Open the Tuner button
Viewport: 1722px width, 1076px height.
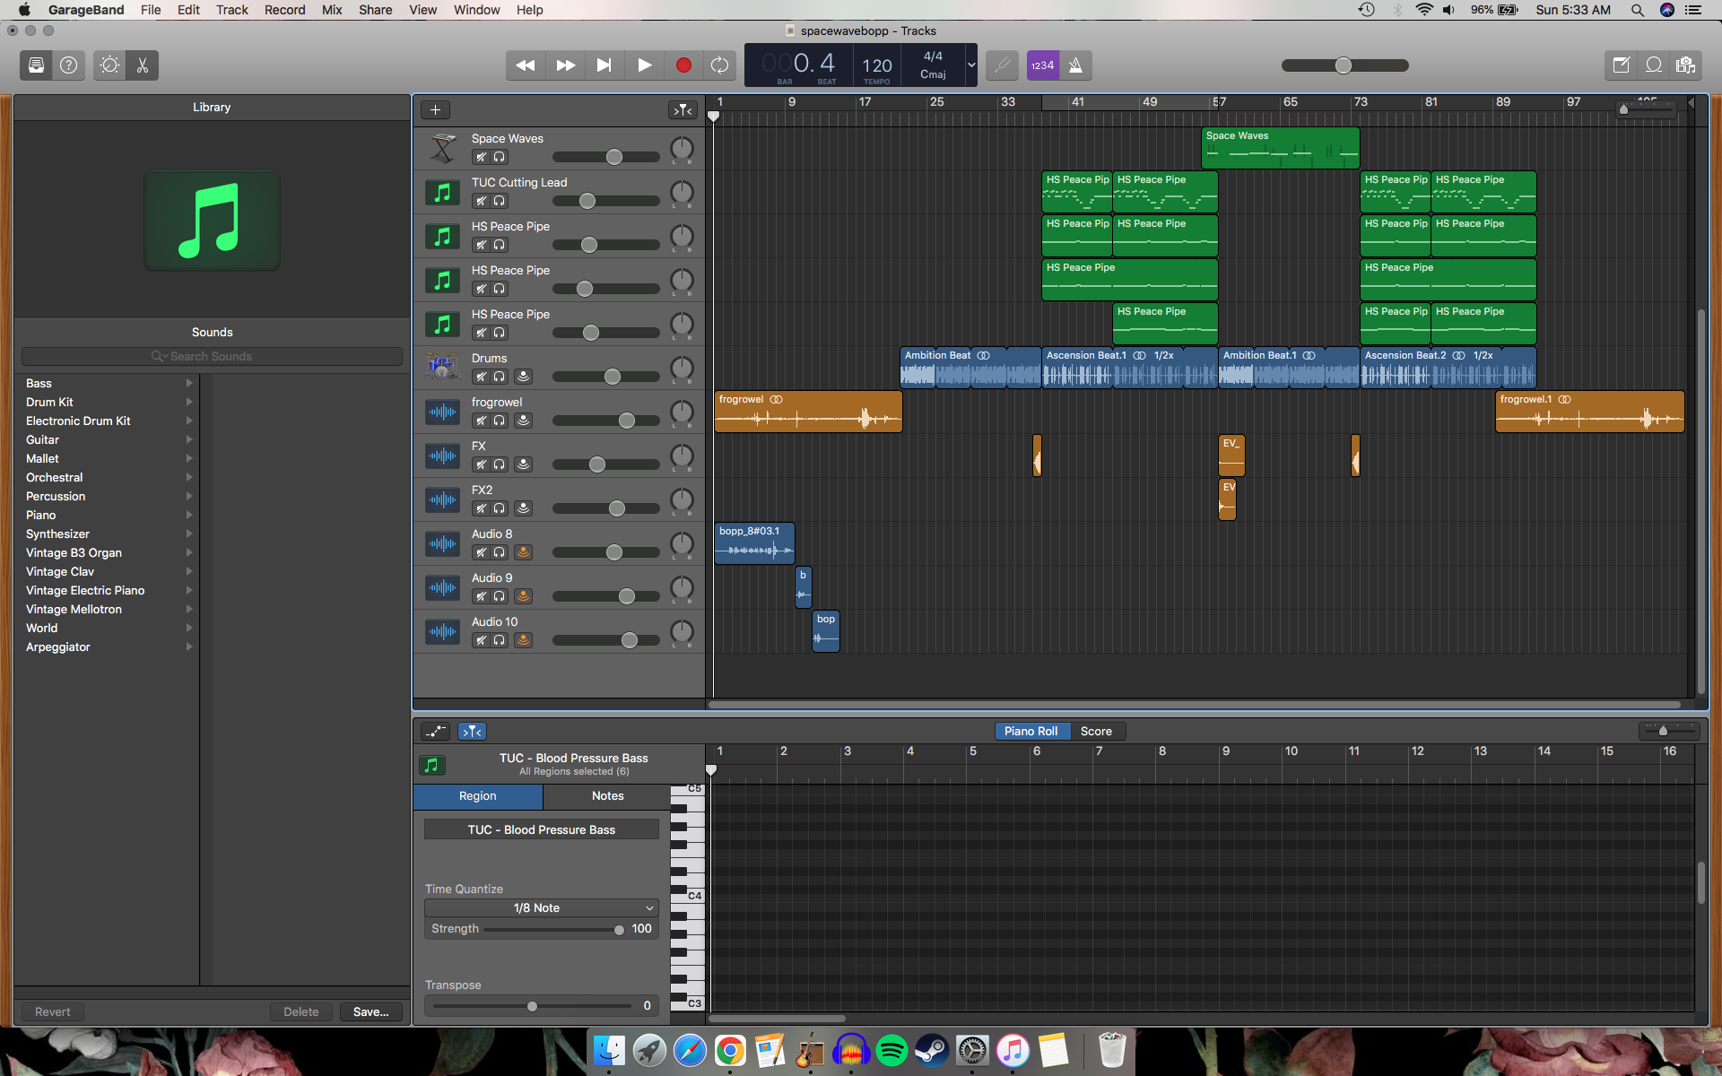pyautogui.click(x=1002, y=65)
